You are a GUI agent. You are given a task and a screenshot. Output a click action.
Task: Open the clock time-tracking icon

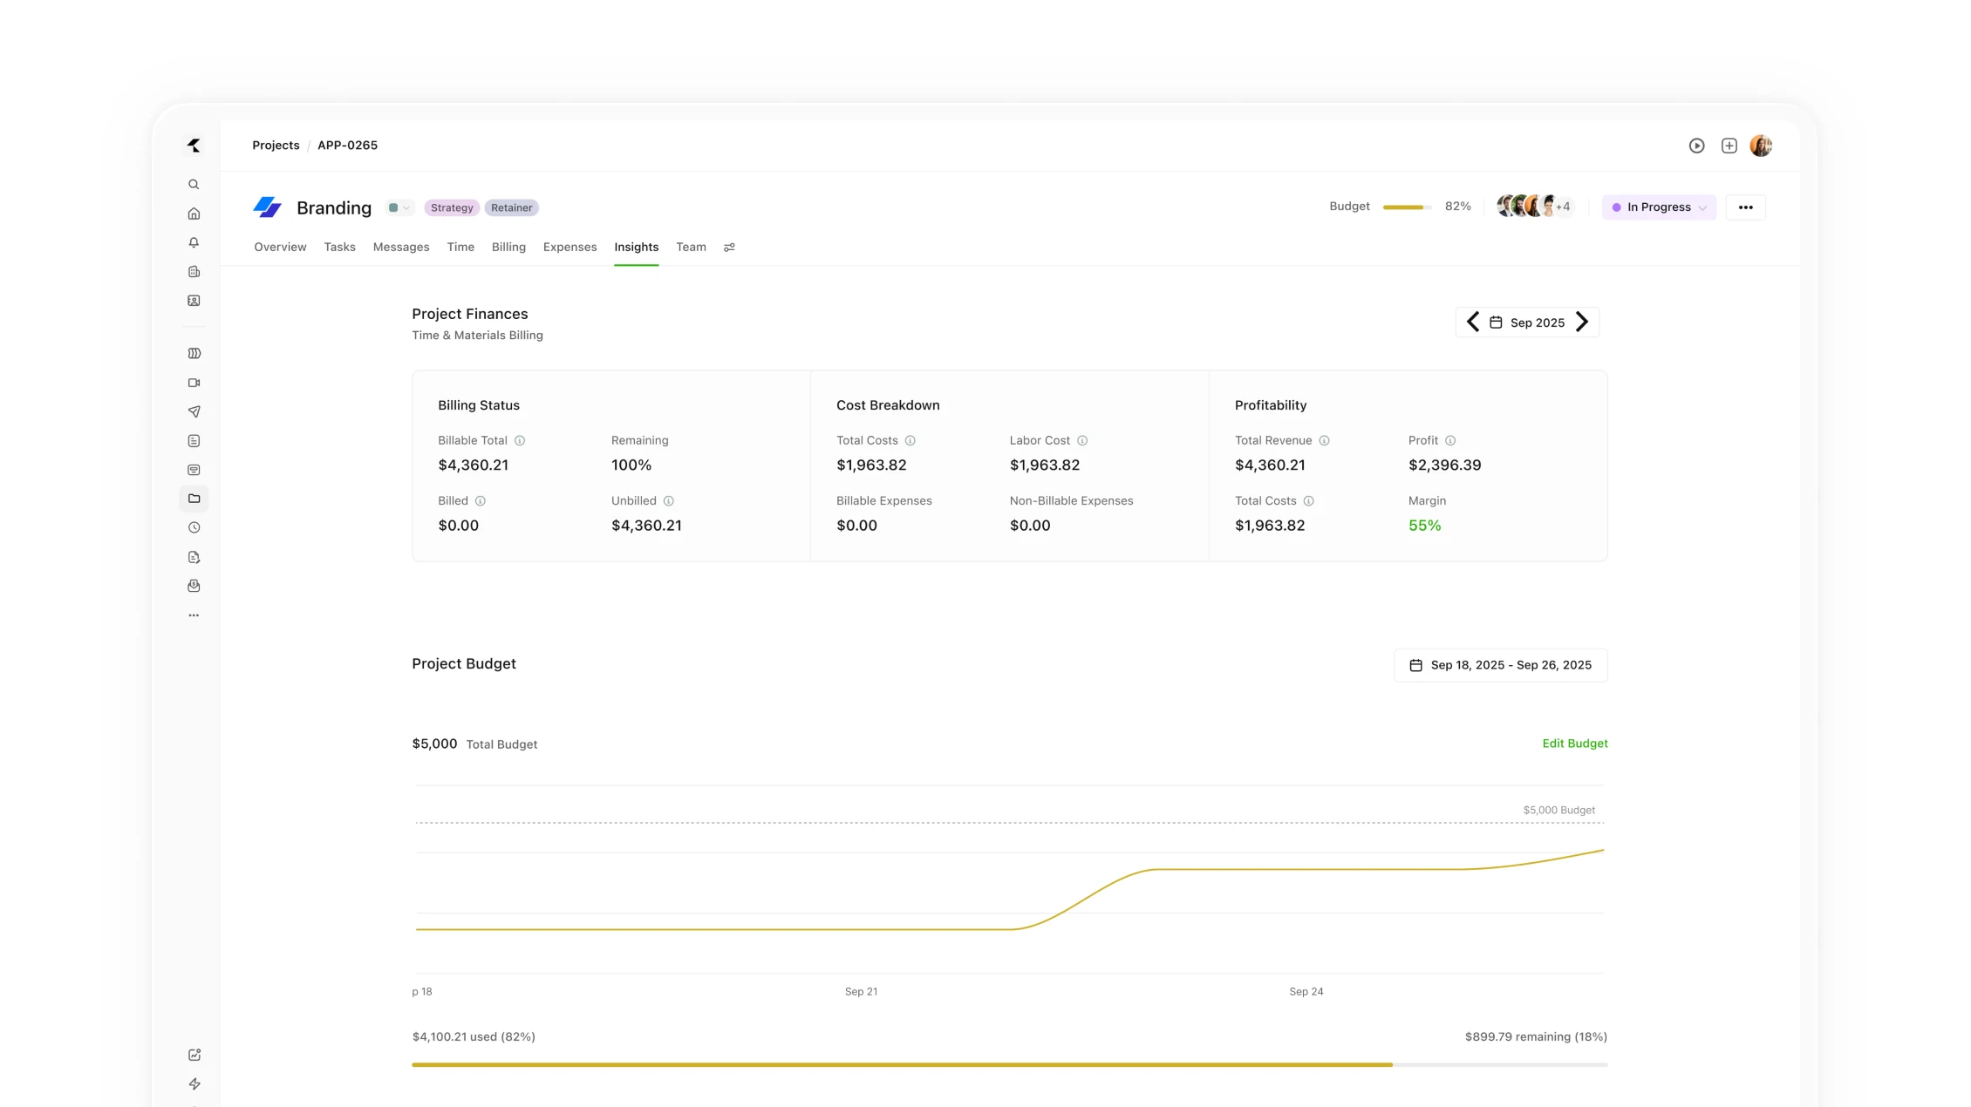pyautogui.click(x=194, y=526)
